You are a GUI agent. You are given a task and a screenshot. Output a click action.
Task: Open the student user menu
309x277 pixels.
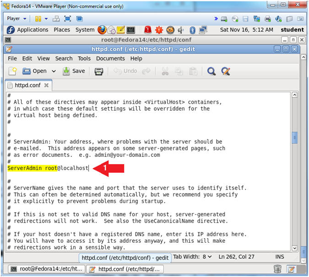(292, 30)
